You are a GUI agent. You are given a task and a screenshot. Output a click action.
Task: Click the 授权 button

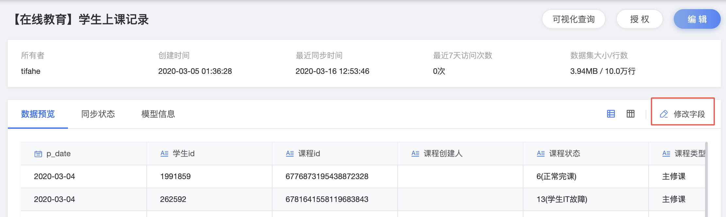640,19
